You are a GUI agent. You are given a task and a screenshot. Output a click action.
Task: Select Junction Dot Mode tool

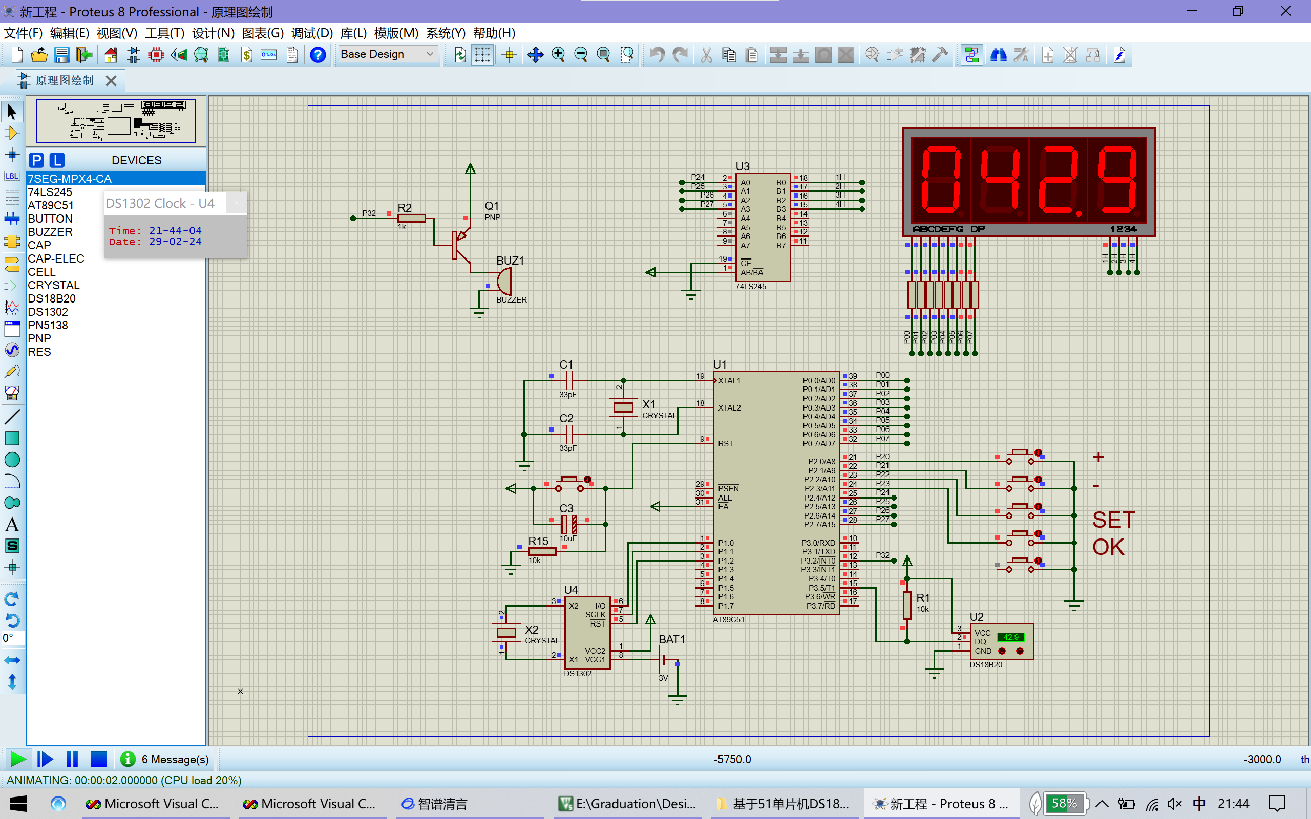point(12,155)
